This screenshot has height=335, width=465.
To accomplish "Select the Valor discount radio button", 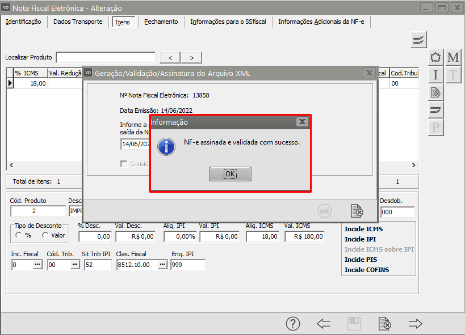I will (x=45, y=235).
